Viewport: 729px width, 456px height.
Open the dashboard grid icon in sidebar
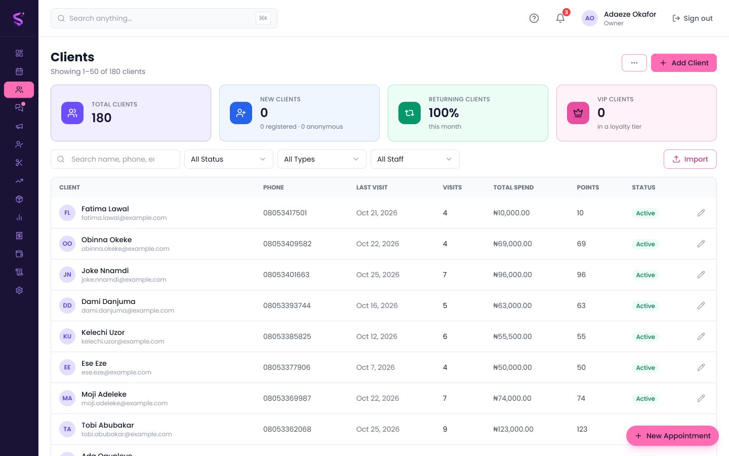[x=19, y=53]
